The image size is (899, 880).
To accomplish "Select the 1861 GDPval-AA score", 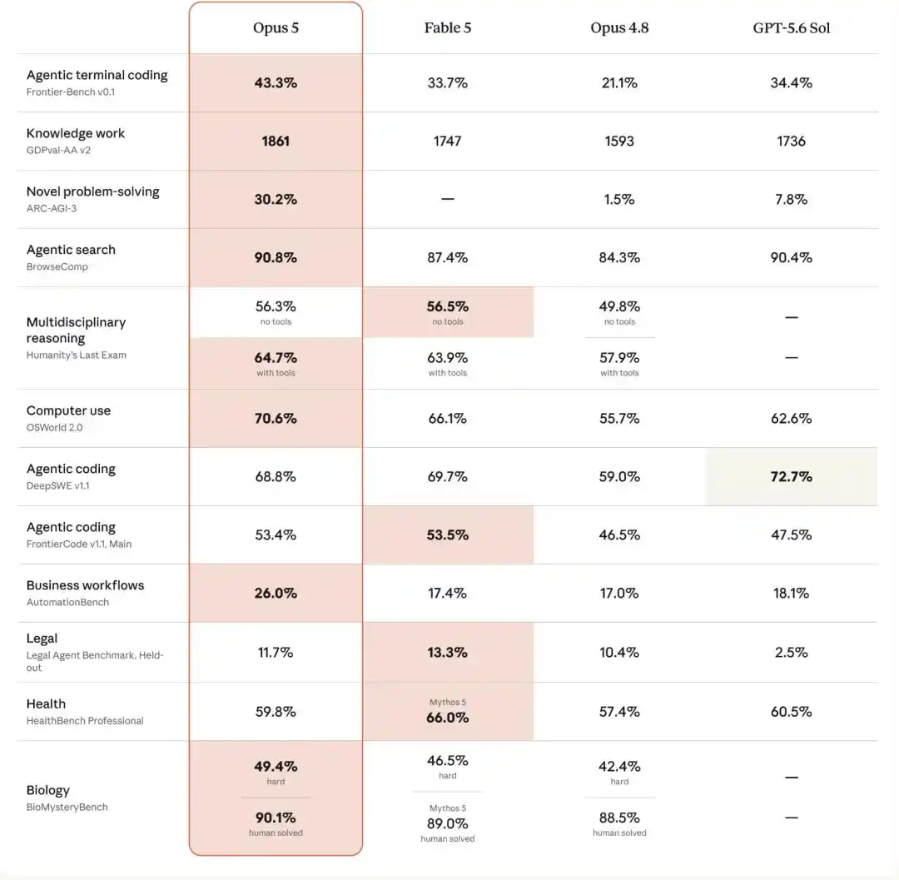I will (x=276, y=141).
